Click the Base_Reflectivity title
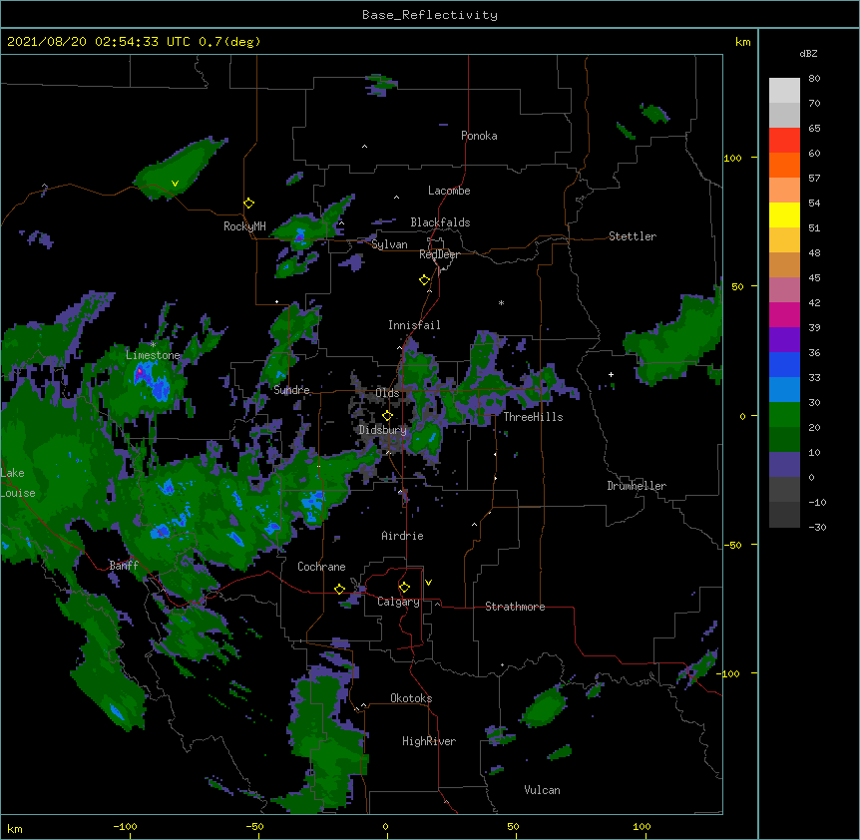This screenshot has width=860, height=840. (x=430, y=15)
